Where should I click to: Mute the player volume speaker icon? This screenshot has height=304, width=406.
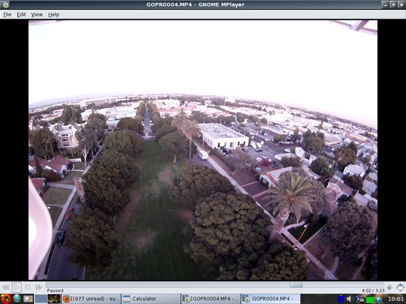pos(390,287)
